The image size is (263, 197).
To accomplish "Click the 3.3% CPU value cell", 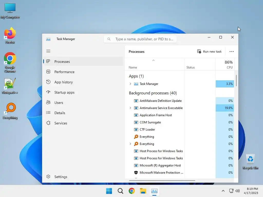I will point(225,84).
